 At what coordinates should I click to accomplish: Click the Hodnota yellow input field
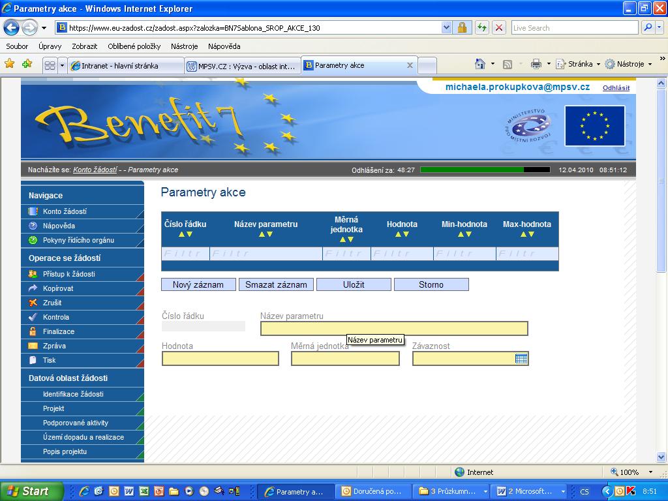[220, 359]
